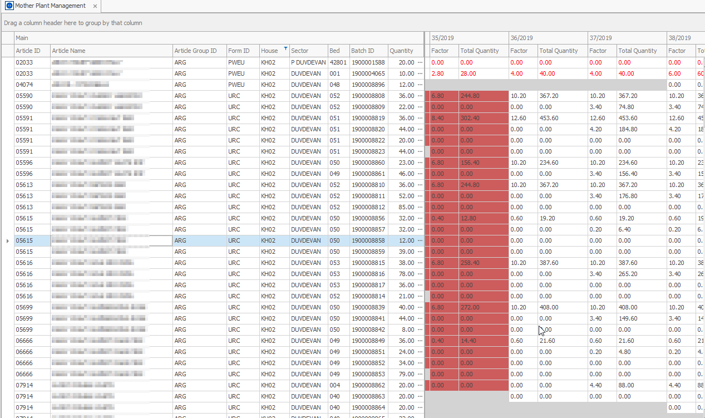Open ellipsis button for batch 1900008862 quantity

(420, 385)
